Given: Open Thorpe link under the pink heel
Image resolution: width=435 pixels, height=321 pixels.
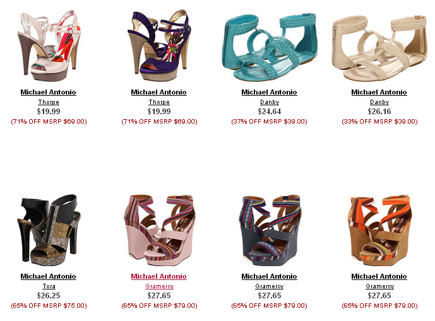Looking at the screenshot, I should pyautogui.click(x=49, y=102).
